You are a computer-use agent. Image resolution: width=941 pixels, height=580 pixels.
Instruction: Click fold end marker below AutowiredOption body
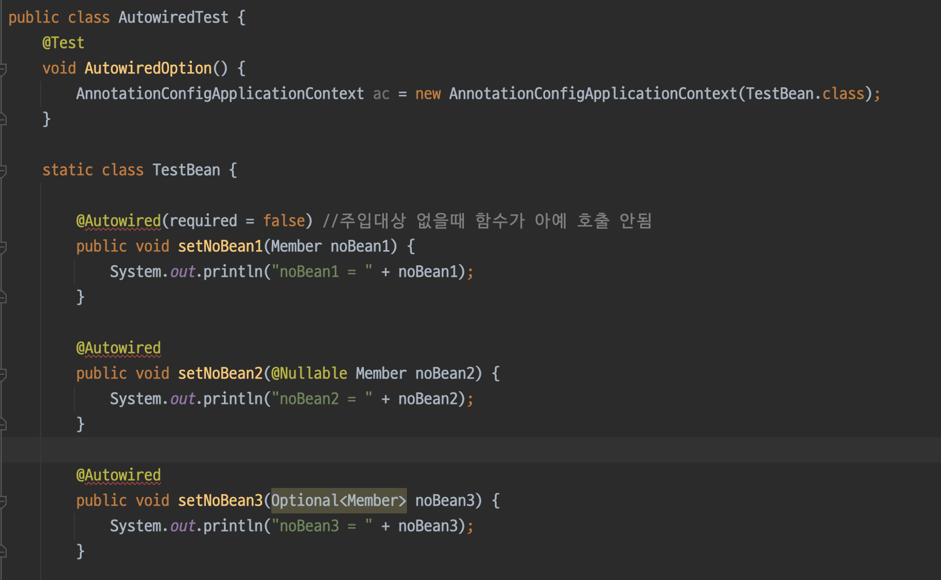click(2, 119)
